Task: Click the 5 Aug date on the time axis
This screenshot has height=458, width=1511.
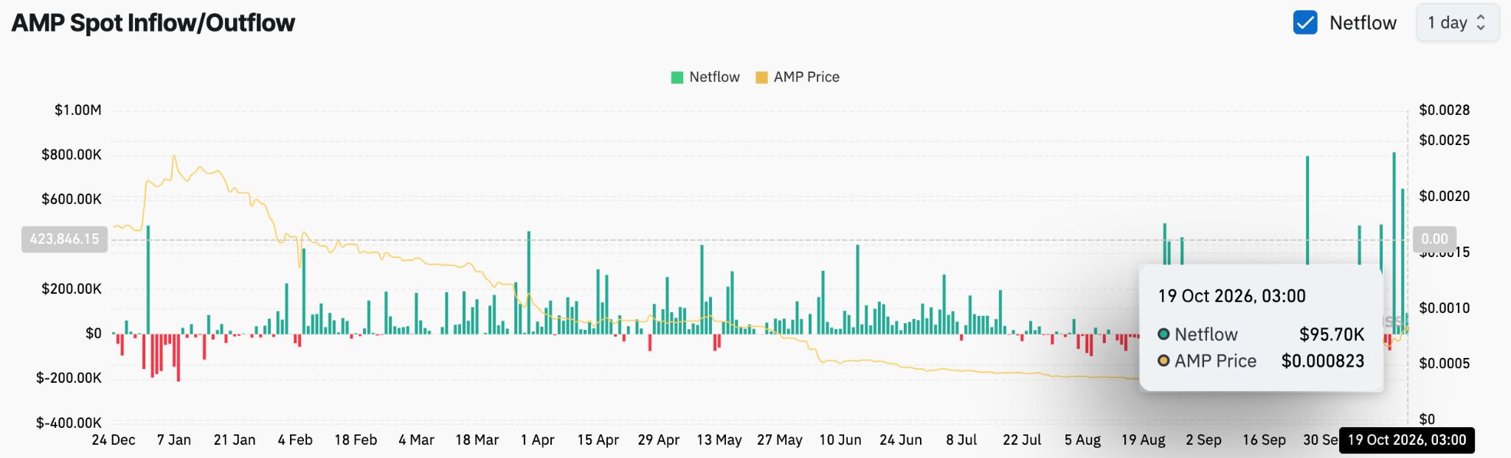Action: tap(1082, 440)
